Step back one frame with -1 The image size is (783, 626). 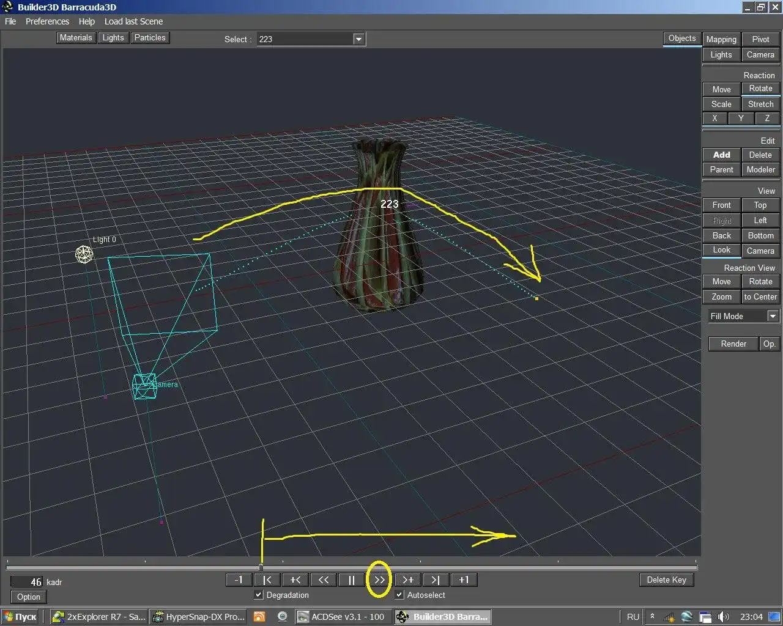(x=239, y=580)
